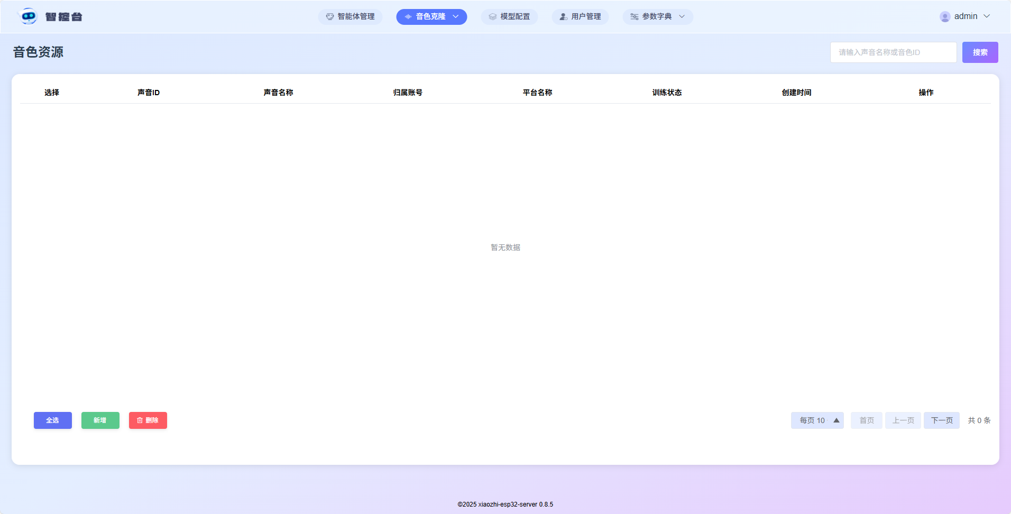The width and height of the screenshot is (1011, 514).
Task: Open the 每页 10 page size selector
Action: [x=817, y=420]
